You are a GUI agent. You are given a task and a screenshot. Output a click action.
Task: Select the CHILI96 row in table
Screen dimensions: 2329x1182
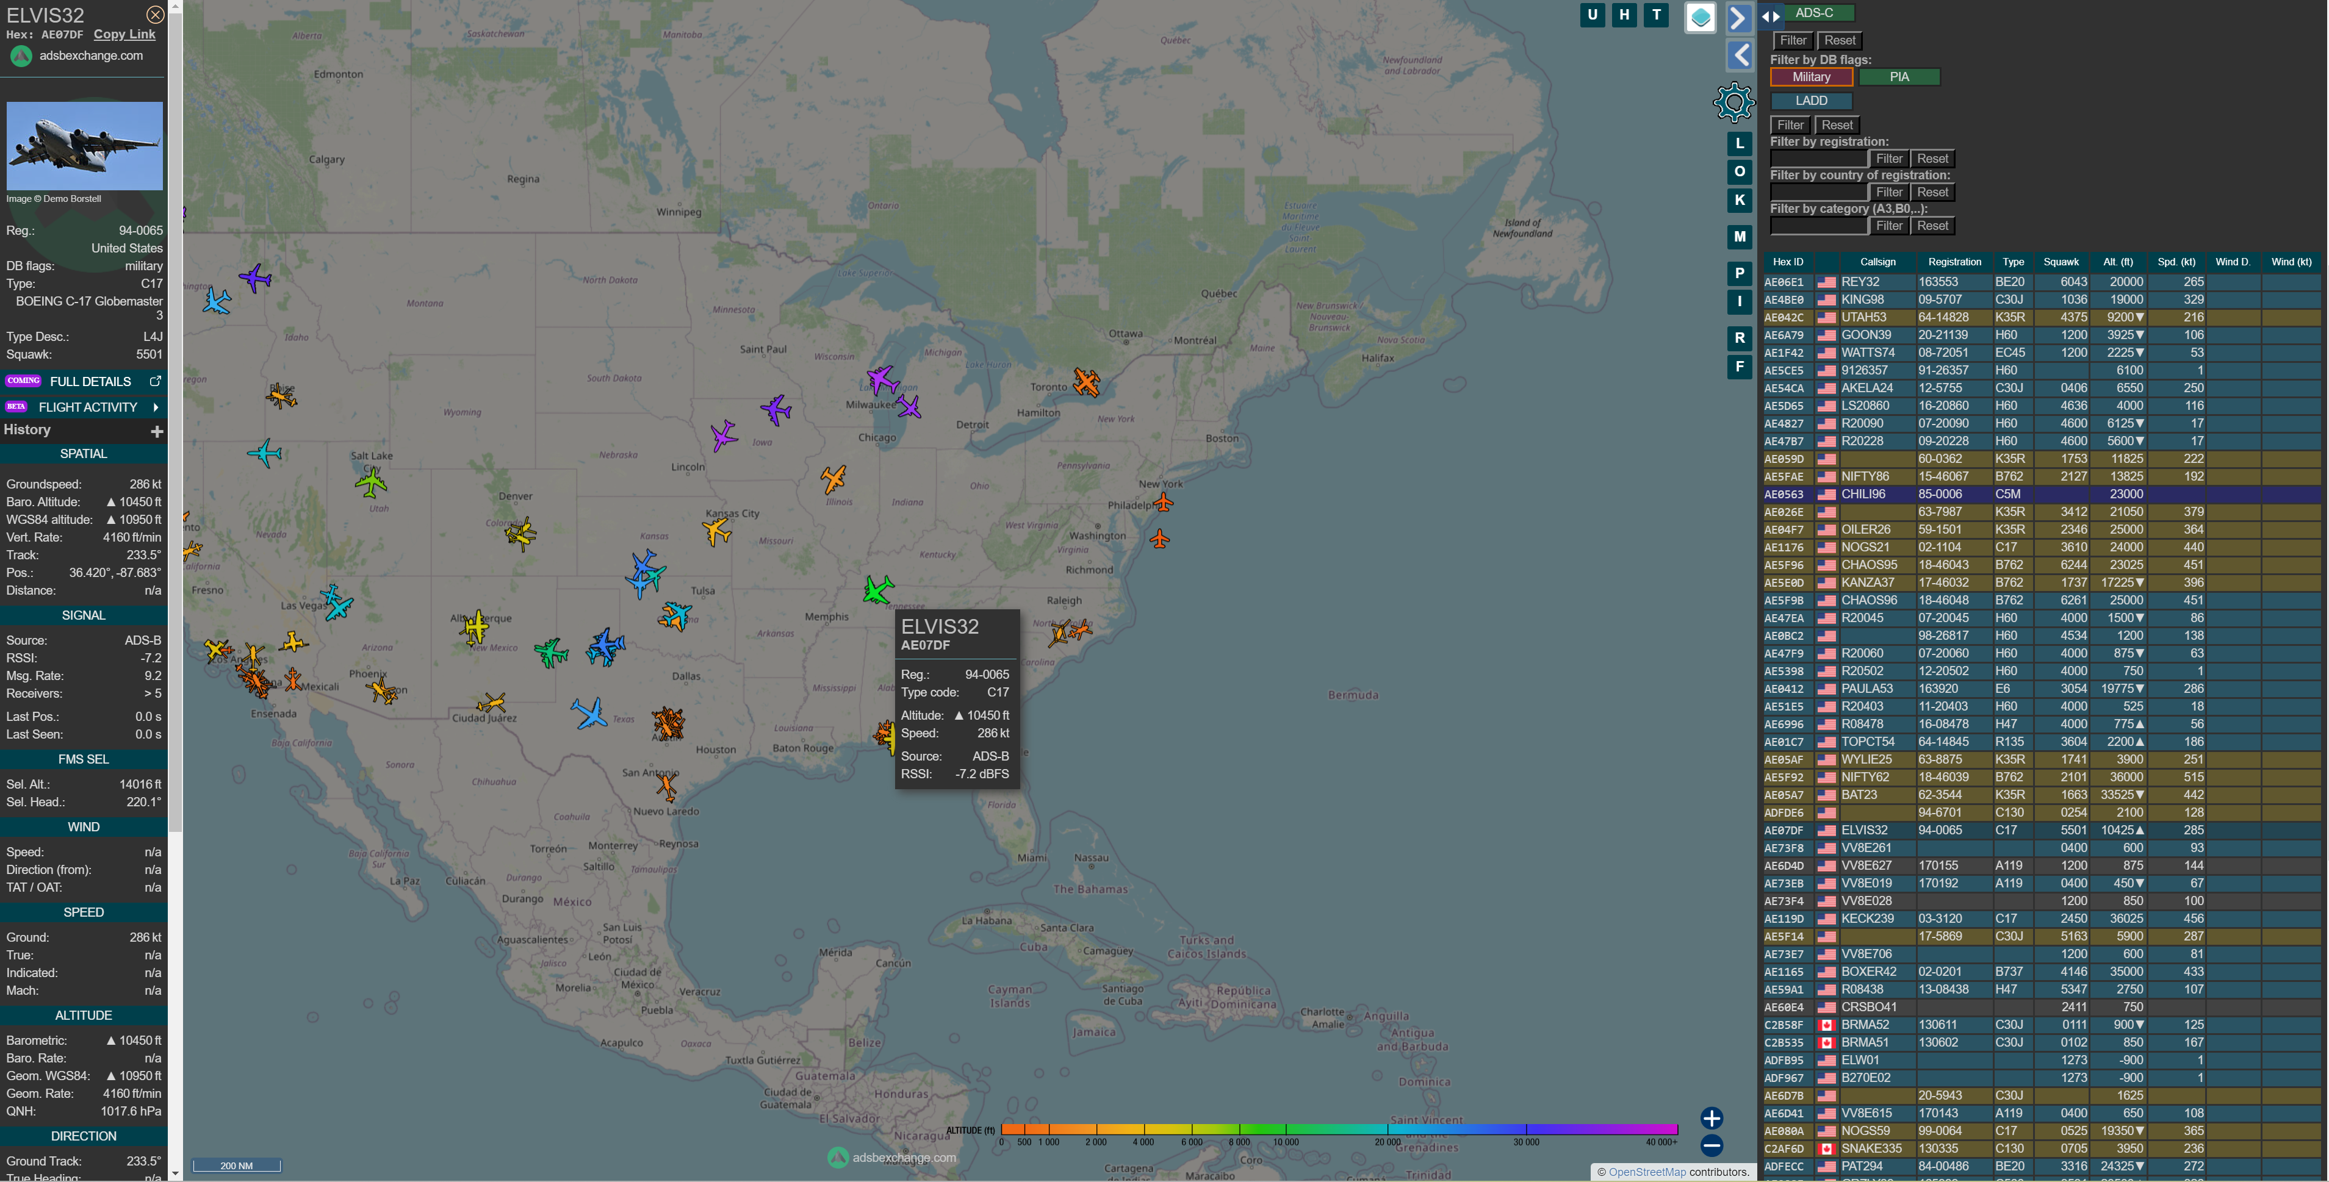2042,494
